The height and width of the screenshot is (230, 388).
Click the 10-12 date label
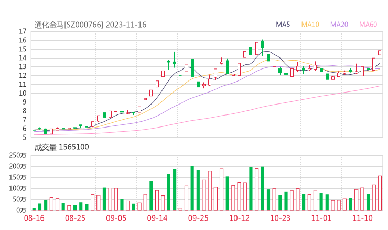point(239,218)
